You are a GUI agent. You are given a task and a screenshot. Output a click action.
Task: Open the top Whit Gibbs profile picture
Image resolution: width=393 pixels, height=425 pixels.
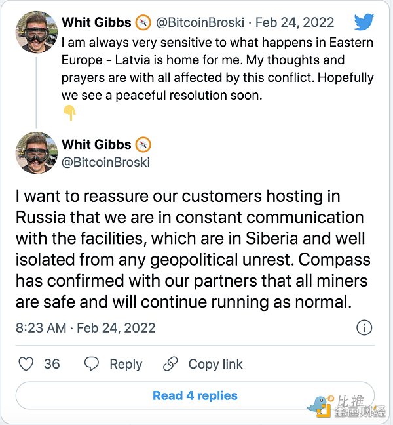(x=35, y=31)
